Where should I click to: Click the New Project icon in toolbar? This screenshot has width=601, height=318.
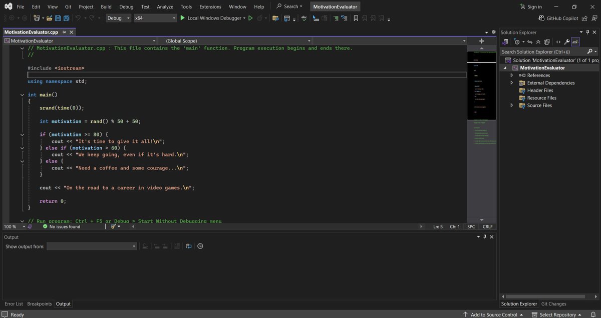click(x=37, y=18)
